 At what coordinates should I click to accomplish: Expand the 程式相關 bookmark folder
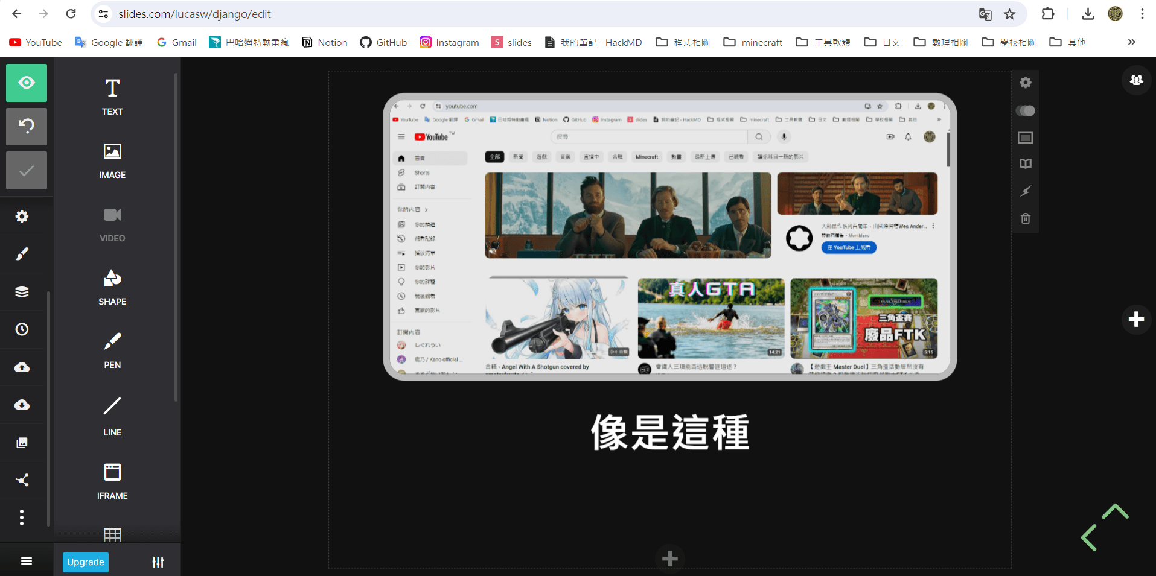(x=683, y=42)
